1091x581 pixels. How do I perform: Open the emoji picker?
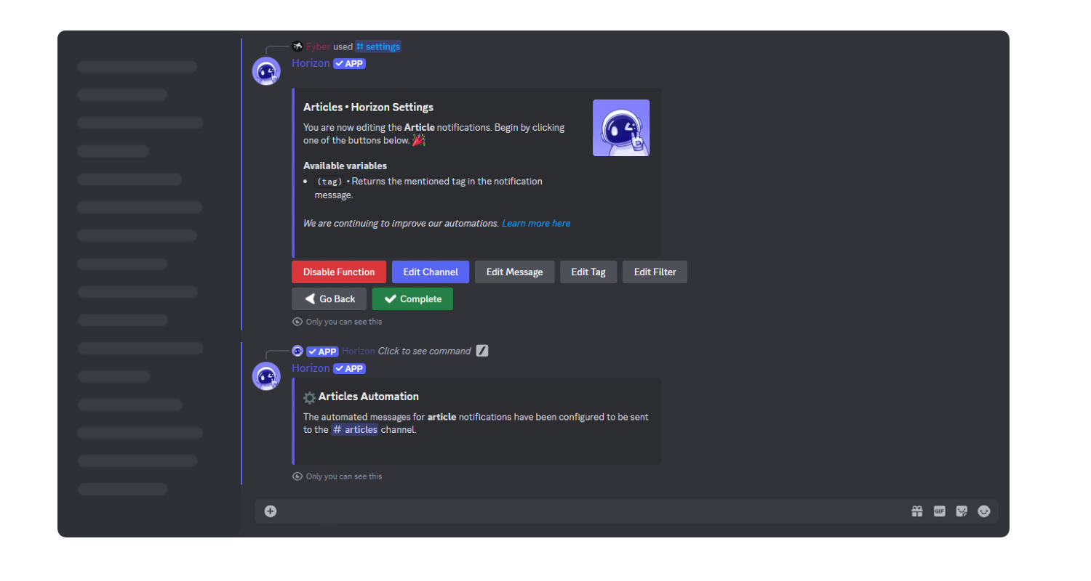(984, 511)
